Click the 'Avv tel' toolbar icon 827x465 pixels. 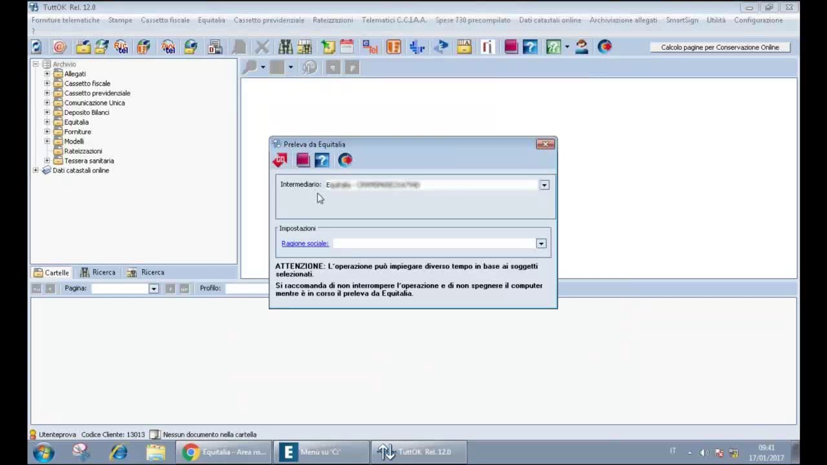pyautogui.click(x=169, y=46)
